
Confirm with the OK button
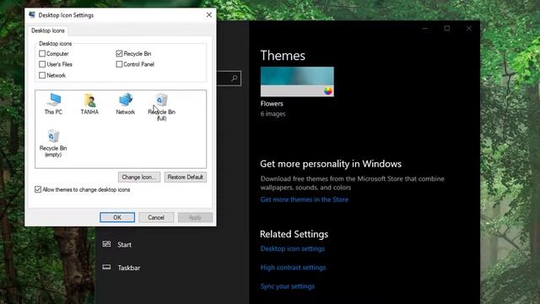pyautogui.click(x=117, y=218)
